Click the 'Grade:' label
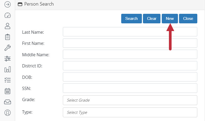Screen dimensions: 205x121 29,100
